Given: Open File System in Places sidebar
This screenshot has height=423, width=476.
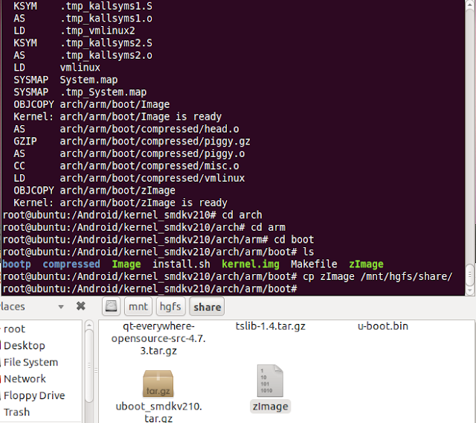Looking at the screenshot, I should pos(30,362).
